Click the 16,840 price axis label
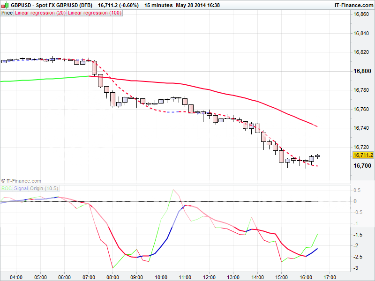 (361, 33)
